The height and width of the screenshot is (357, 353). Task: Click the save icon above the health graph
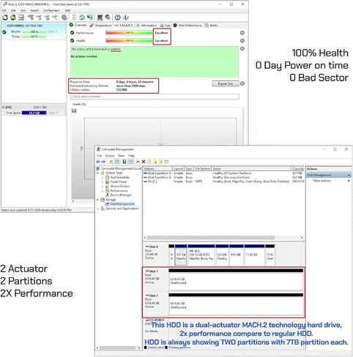click(x=74, y=111)
